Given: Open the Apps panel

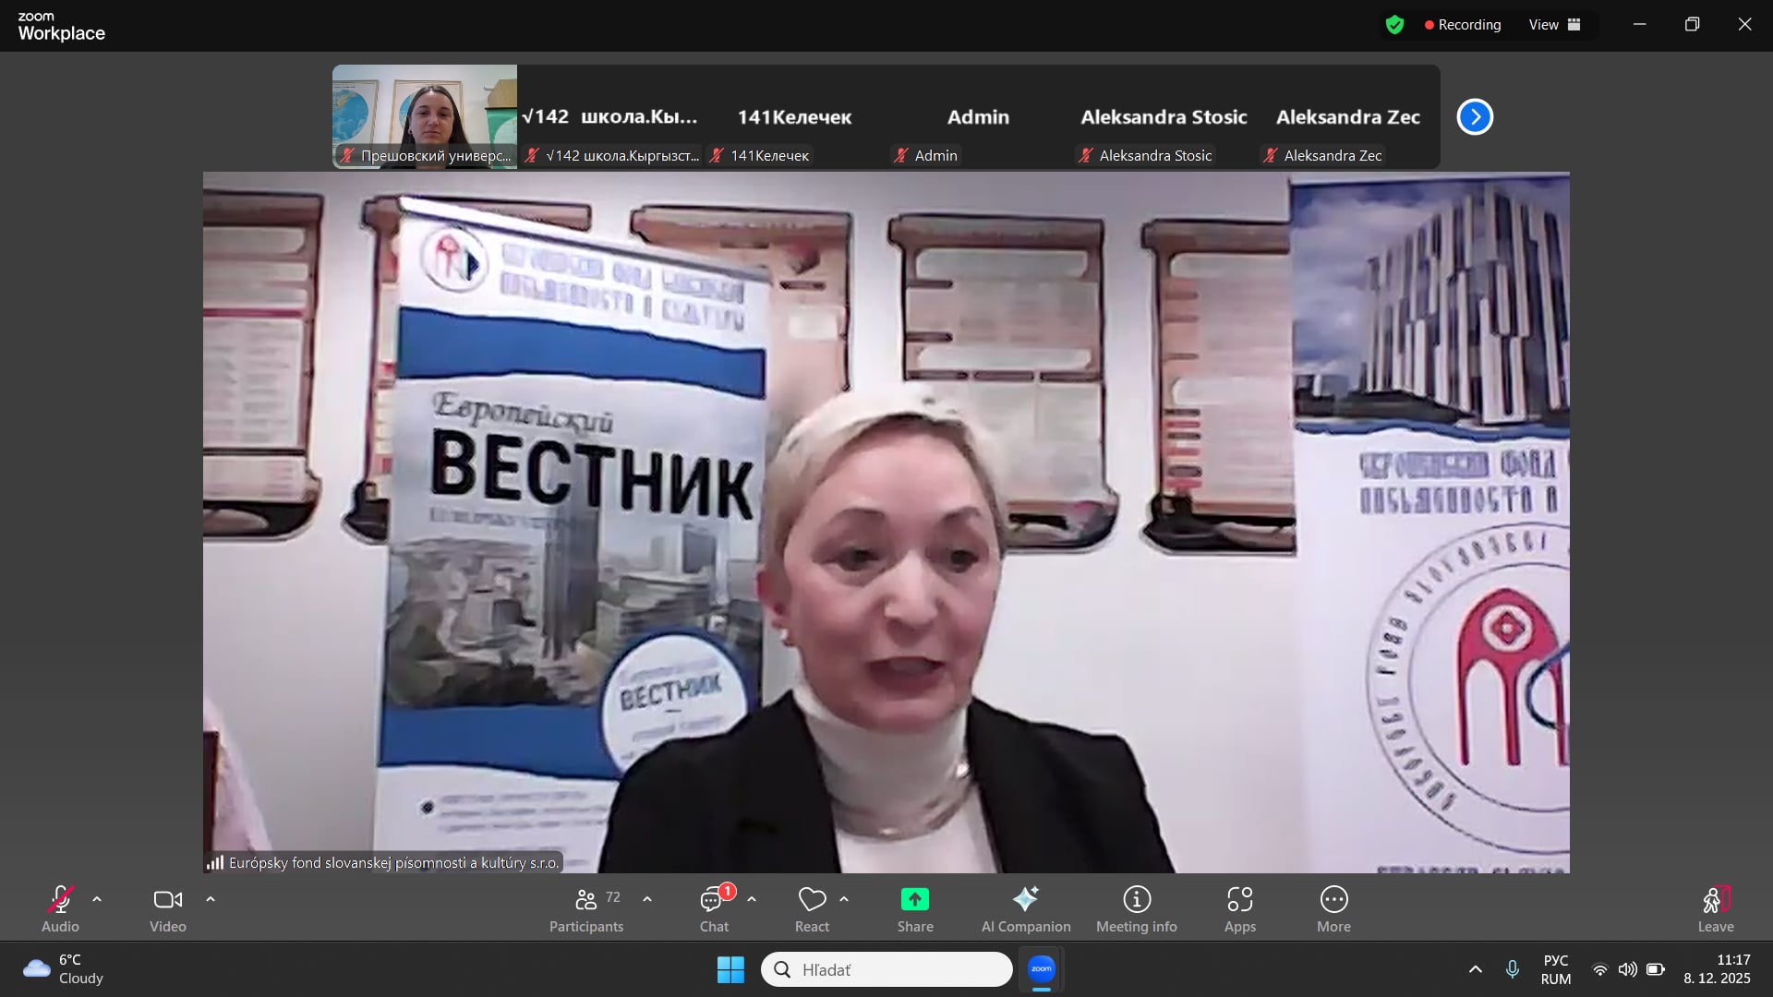Looking at the screenshot, I should pyautogui.click(x=1239, y=909).
